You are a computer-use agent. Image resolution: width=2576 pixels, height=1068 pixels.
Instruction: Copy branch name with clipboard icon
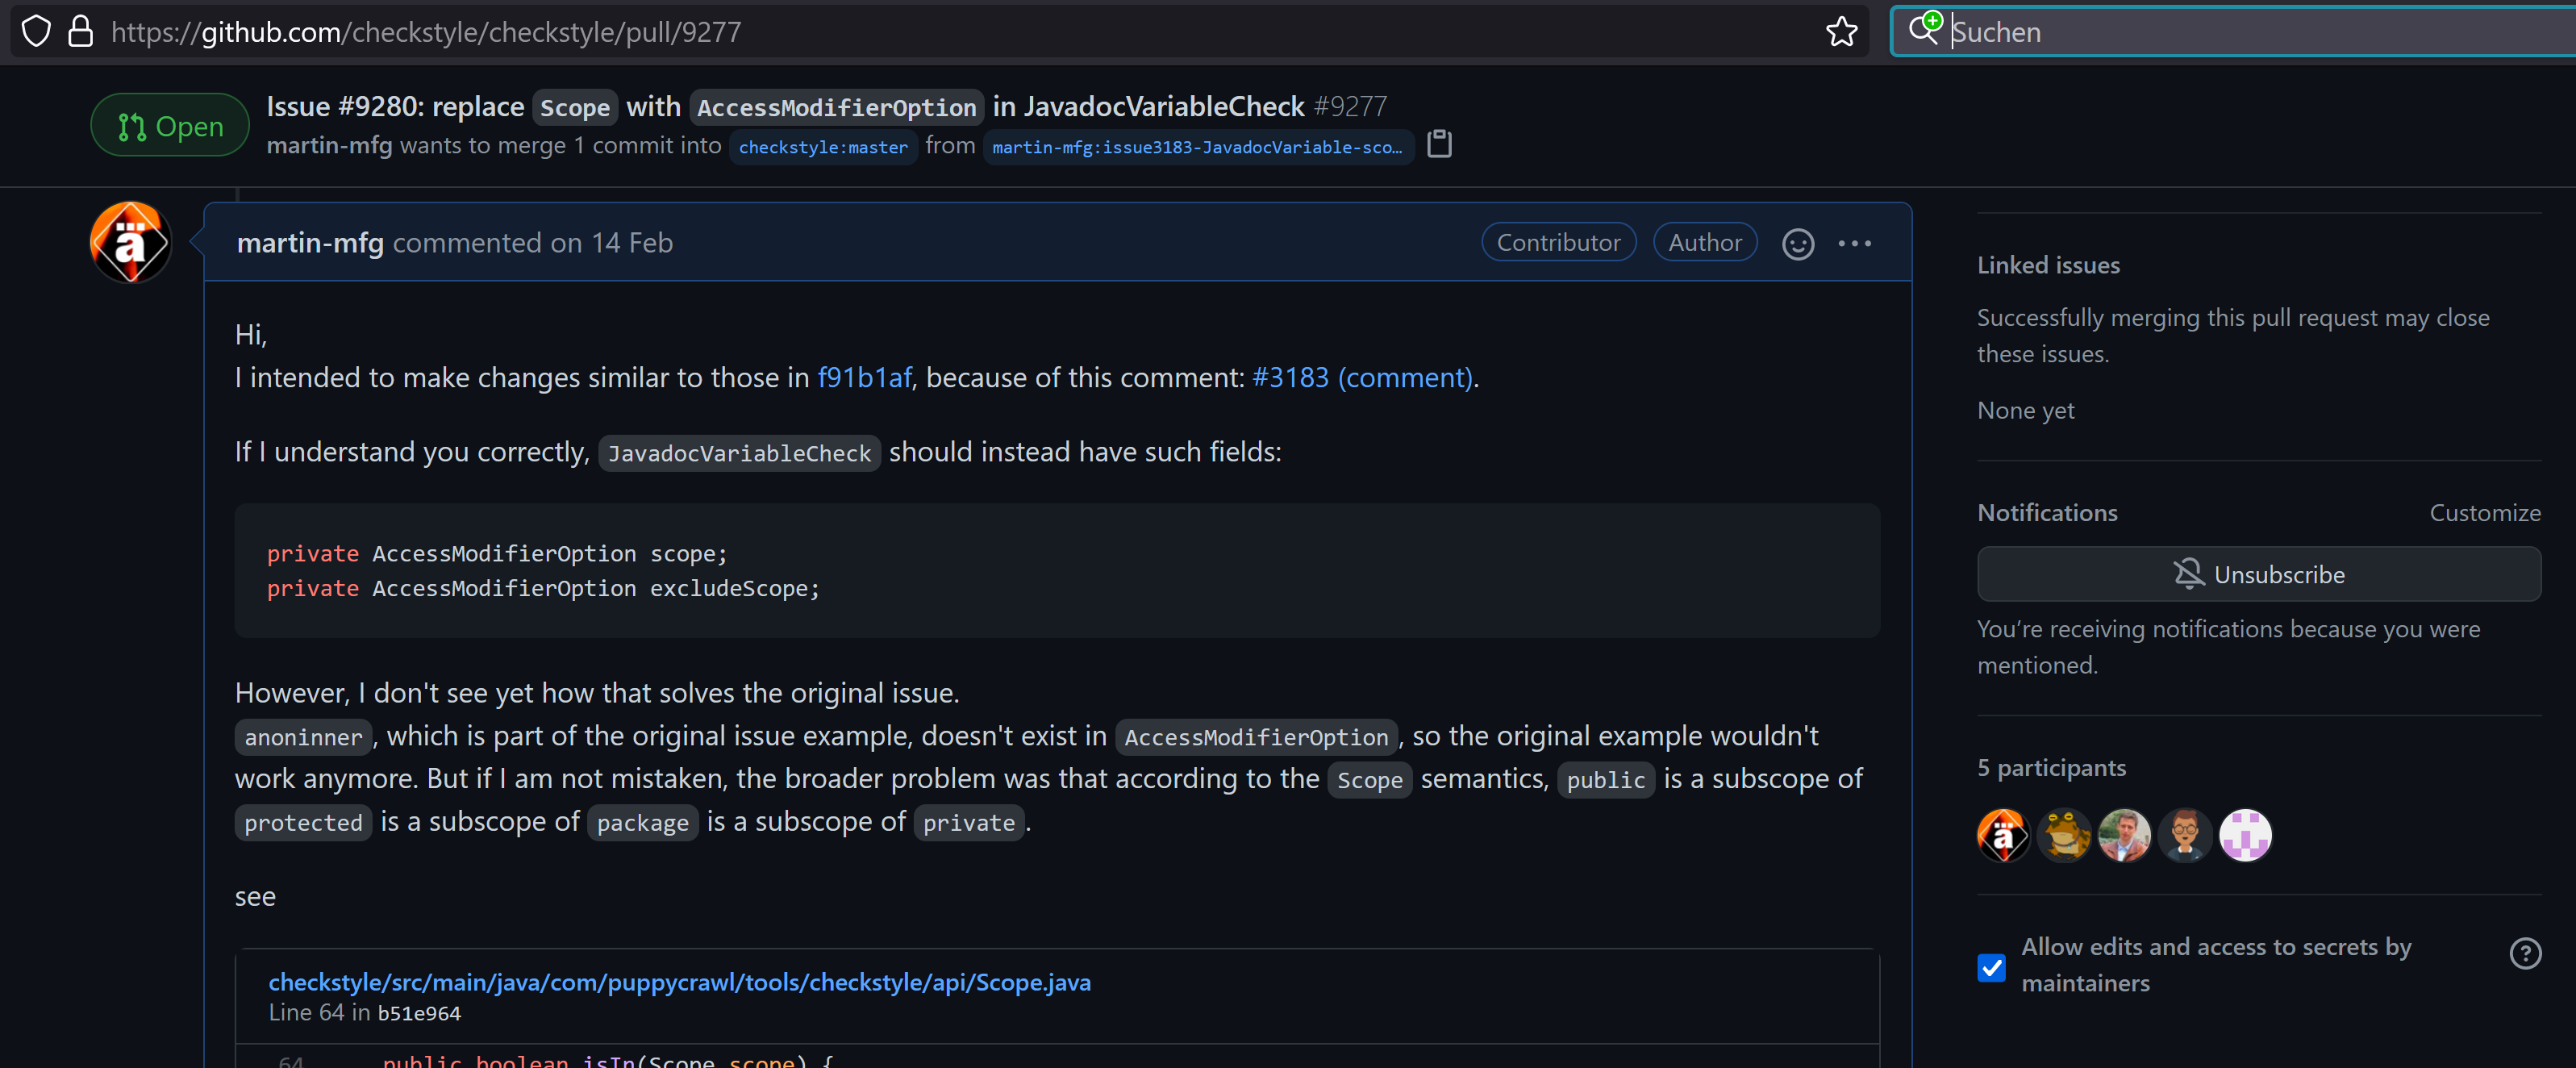1439,145
